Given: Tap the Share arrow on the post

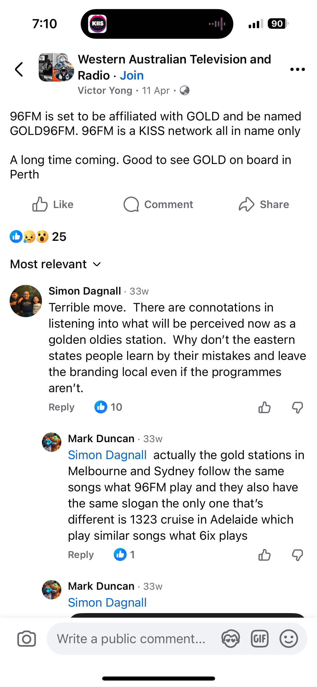Looking at the screenshot, I should pos(263,205).
